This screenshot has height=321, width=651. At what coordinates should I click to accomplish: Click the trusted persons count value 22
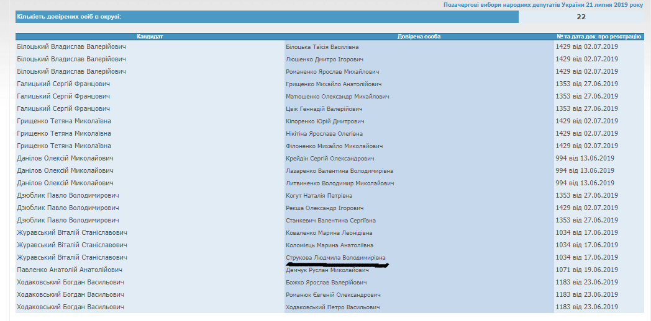(581, 17)
